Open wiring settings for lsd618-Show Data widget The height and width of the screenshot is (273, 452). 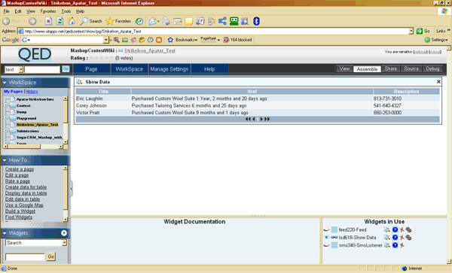408,238
